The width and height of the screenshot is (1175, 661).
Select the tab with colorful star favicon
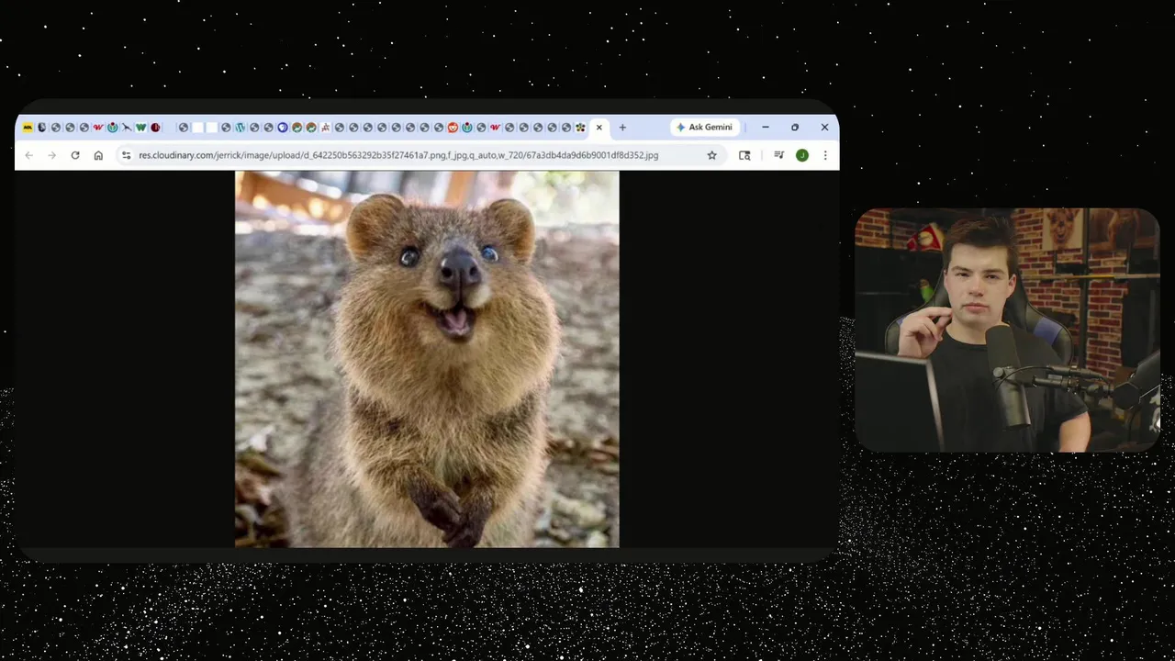(580, 128)
